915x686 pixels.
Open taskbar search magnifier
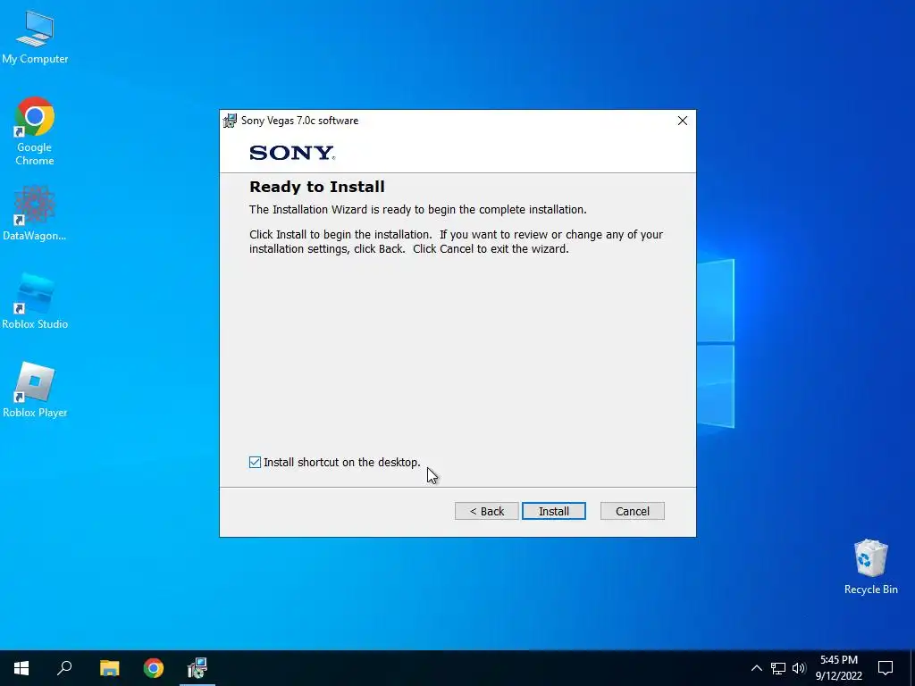click(x=64, y=668)
